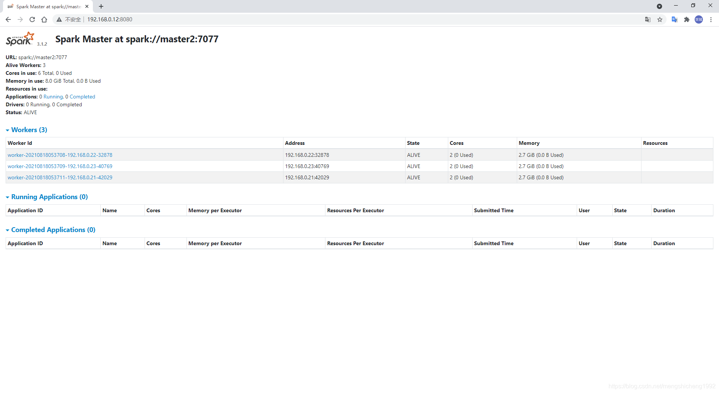The width and height of the screenshot is (719, 393).
Task: Open worker 192.168.0.21-42029 link
Action: (60, 177)
